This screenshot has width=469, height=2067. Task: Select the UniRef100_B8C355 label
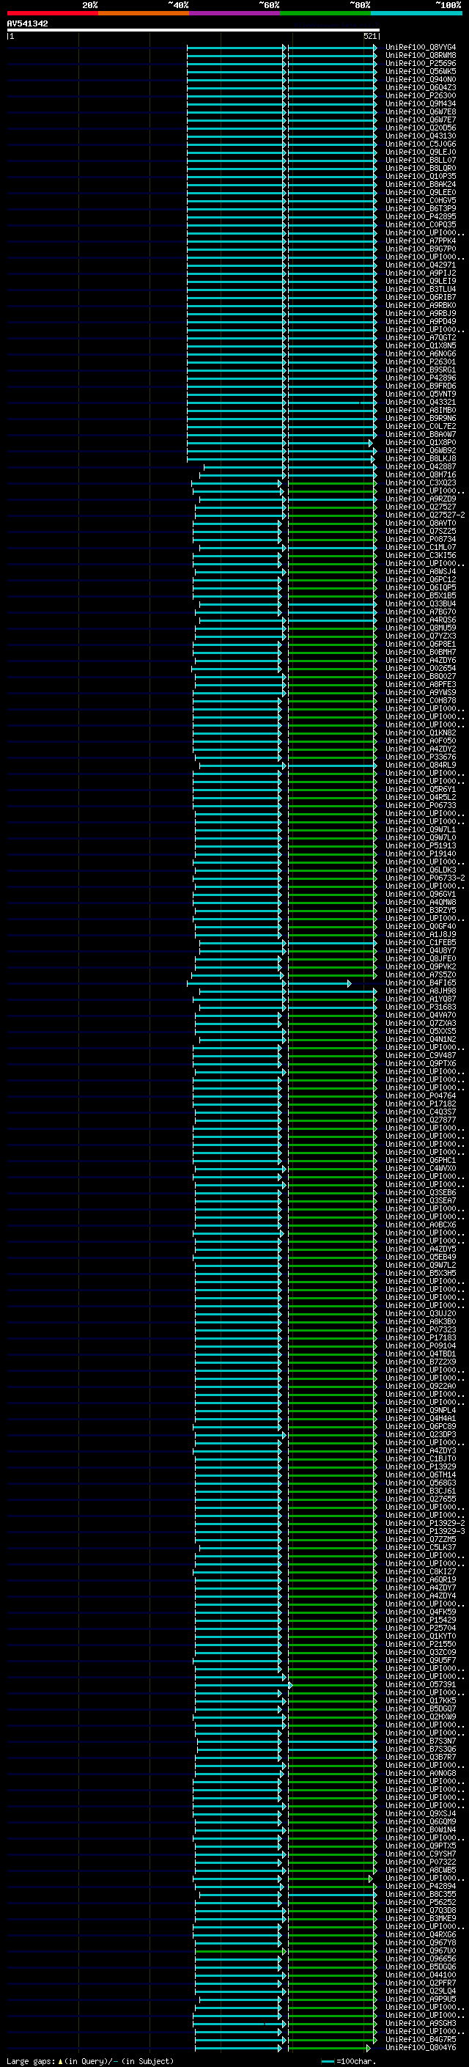[421, 1895]
